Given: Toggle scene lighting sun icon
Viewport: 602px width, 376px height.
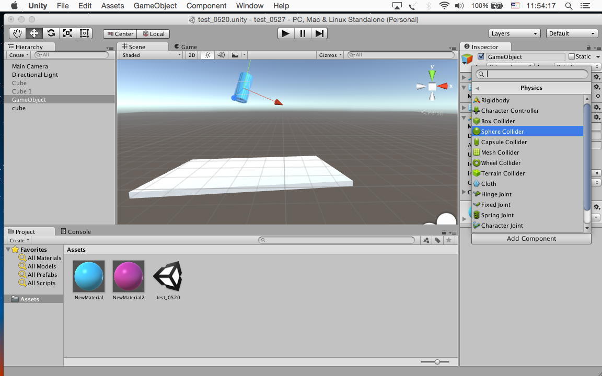Looking at the screenshot, I should (207, 55).
